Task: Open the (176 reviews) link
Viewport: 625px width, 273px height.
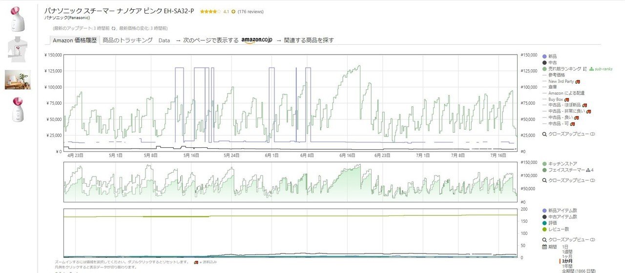Action: (x=251, y=11)
